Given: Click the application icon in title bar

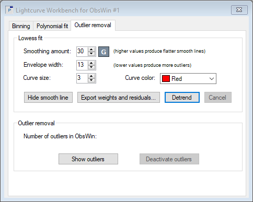Looking at the screenshot, I should tap(9, 10).
